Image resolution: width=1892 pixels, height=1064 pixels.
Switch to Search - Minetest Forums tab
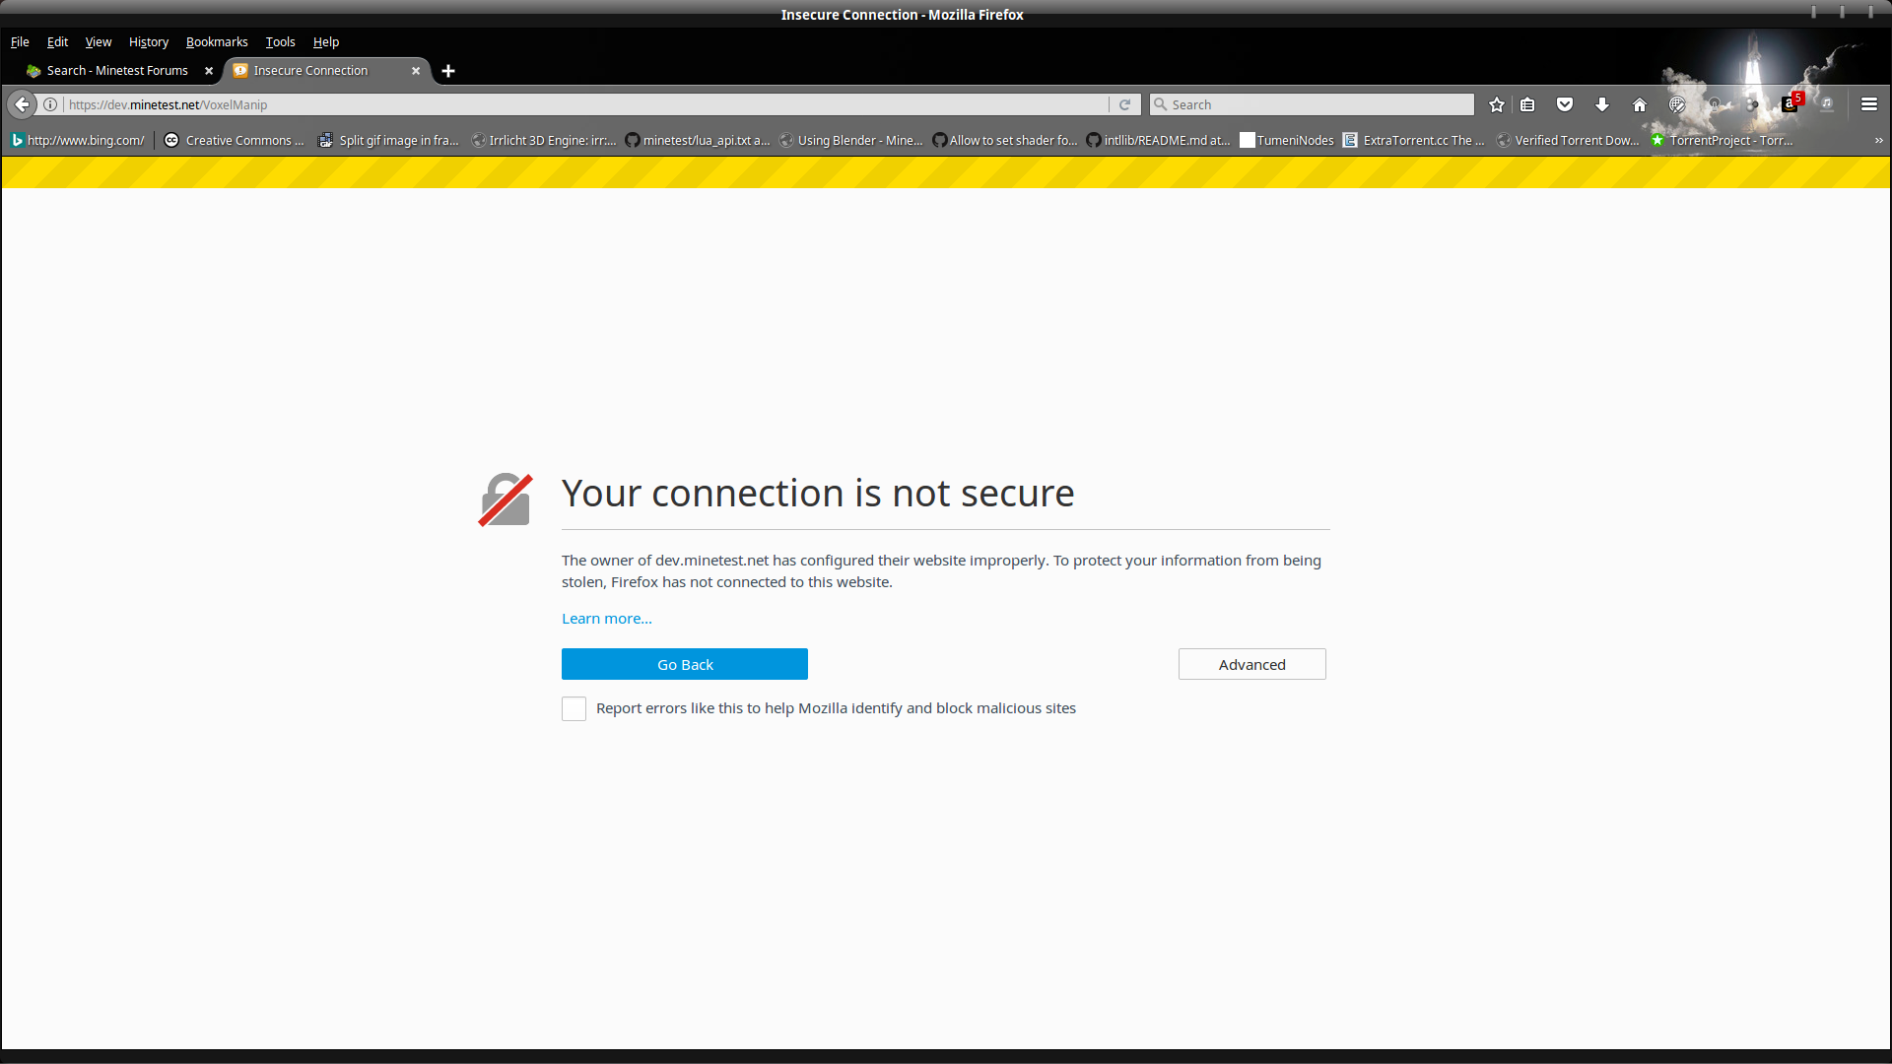(x=116, y=71)
